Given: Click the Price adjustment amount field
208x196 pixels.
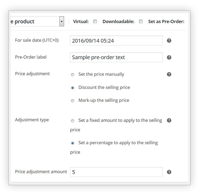Looking at the screenshot, I should (116, 172).
